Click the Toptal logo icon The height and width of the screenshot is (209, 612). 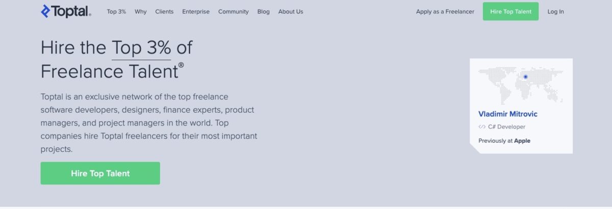click(x=45, y=11)
